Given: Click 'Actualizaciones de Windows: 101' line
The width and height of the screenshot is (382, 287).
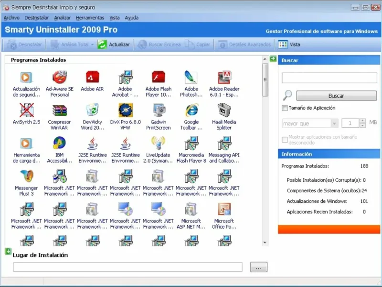Looking at the screenshot, I should (327, 201).
